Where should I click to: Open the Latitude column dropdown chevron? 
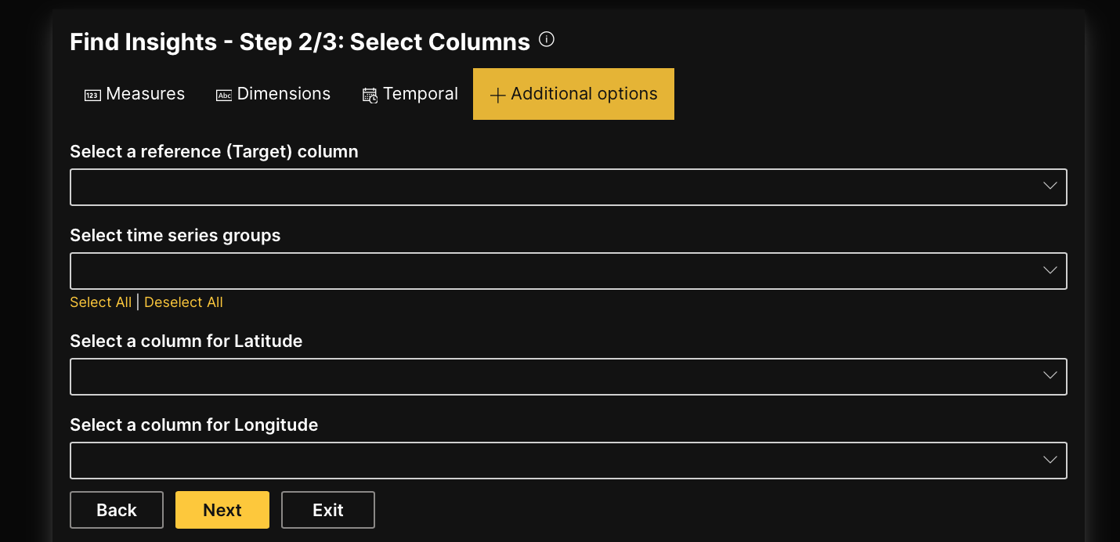(x=1050, y=376)
